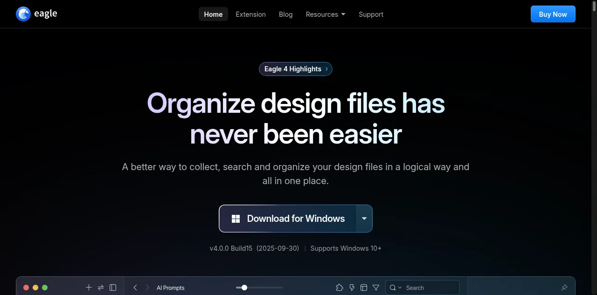597x295 pixels.
Task: Open the Home nav tab
Action: [213, 14]
